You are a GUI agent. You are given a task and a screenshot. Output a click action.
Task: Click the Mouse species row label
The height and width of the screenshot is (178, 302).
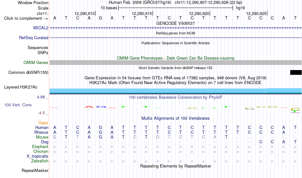pyautogui.click(x=42, y=137)
